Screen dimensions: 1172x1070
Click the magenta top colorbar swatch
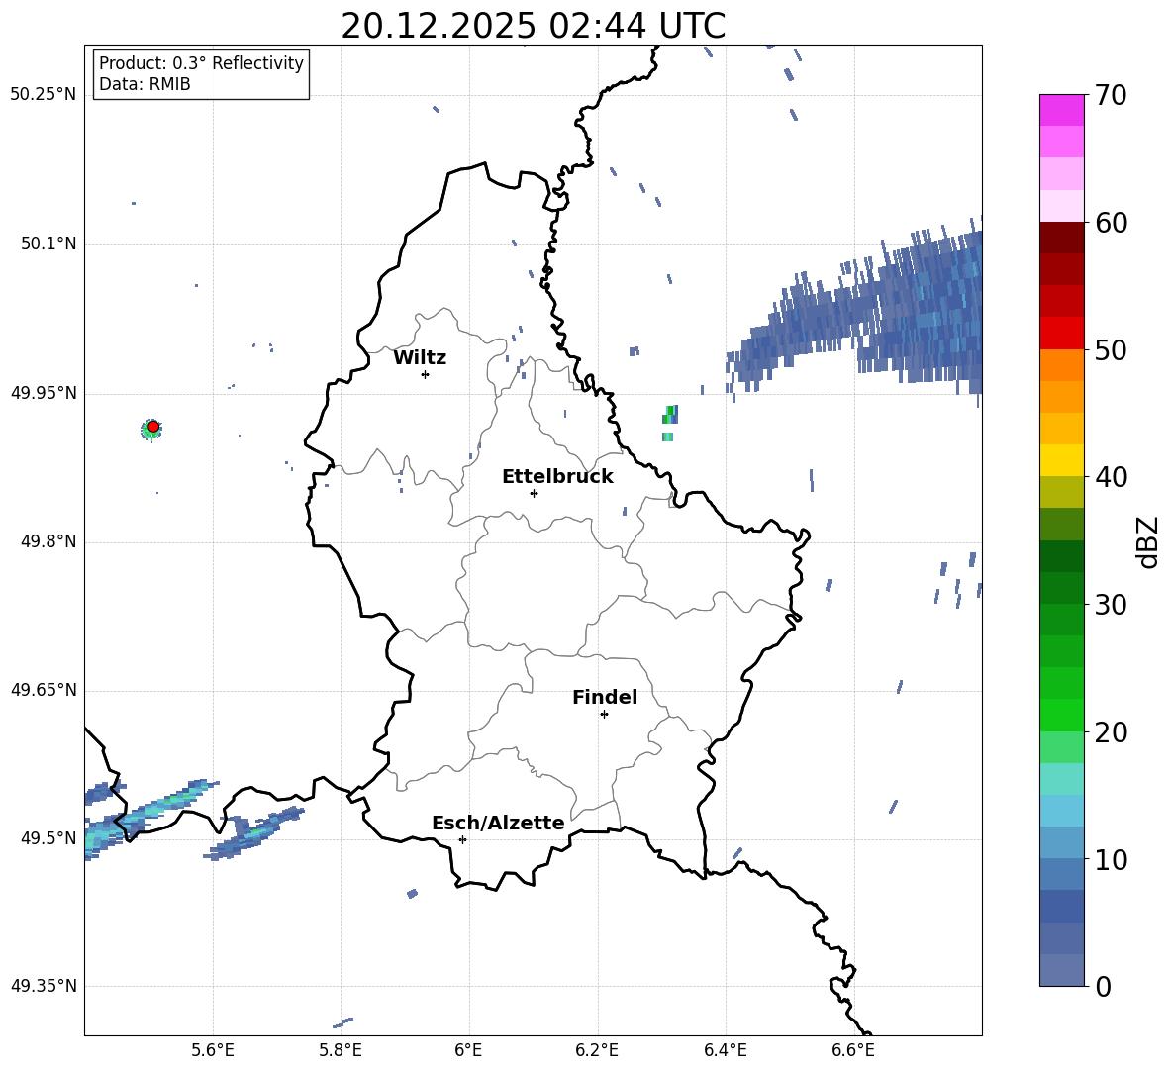tap(1062, 110)
